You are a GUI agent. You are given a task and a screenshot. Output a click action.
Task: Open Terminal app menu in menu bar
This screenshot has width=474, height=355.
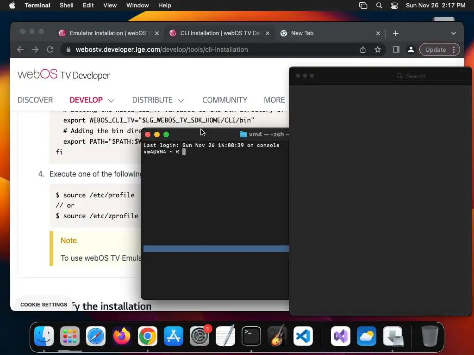(x=37, y=5)
